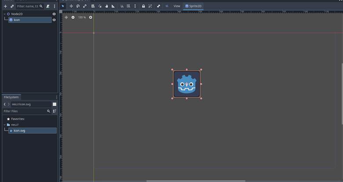
Task: Open skeleton options bone icon
Action: 159,6
